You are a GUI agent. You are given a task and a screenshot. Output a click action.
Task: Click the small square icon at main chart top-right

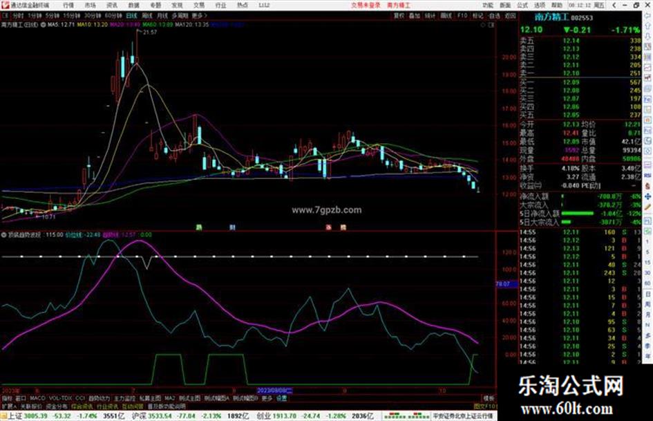click(x=491, y=25)
